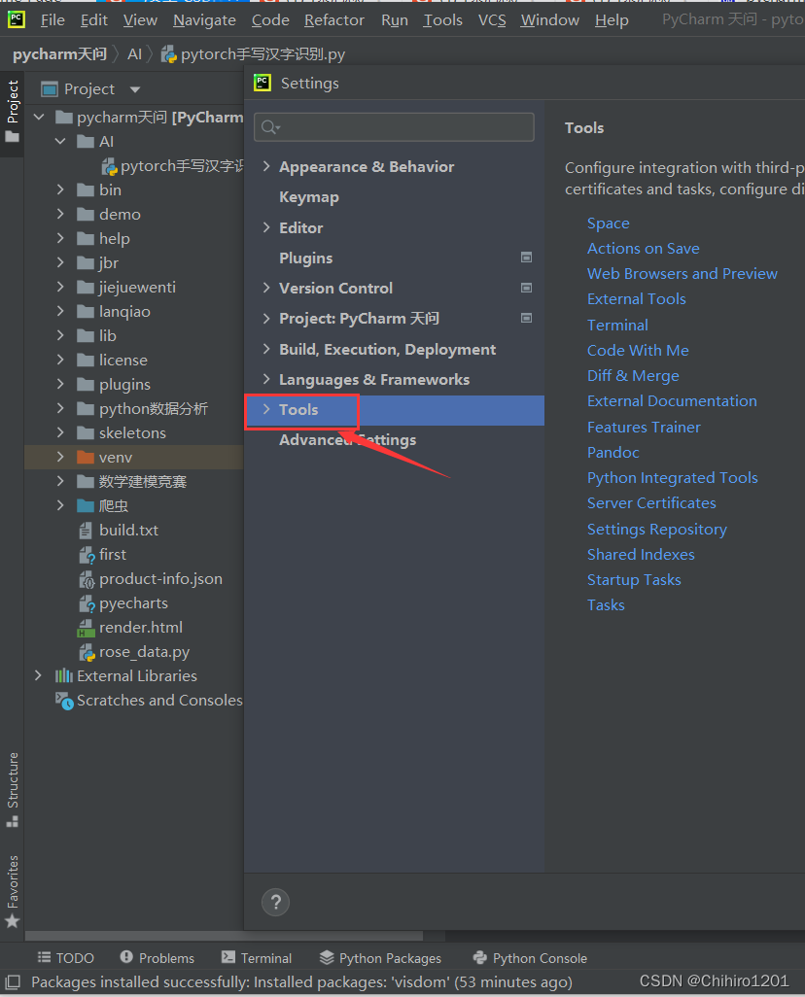Screen dimensions: 805x997
Task: Expand External Libraries node
Action: 38,675
